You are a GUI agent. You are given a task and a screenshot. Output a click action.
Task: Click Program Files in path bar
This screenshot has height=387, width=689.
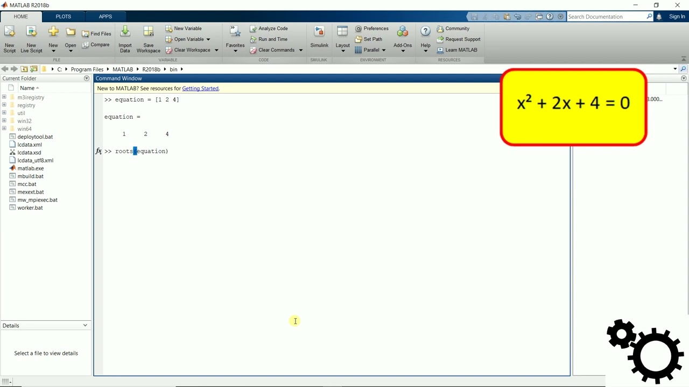point(87,69)
